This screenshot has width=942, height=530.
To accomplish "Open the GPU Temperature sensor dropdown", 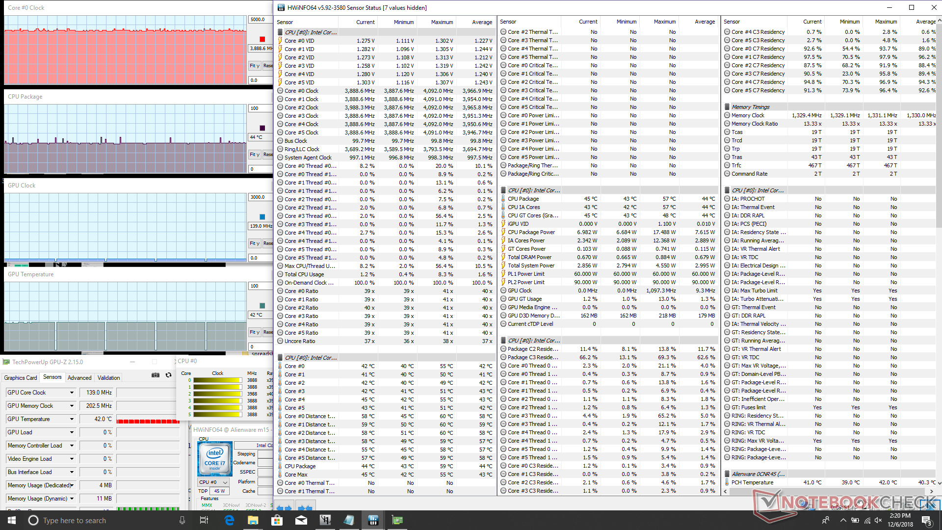I will 72,419.
